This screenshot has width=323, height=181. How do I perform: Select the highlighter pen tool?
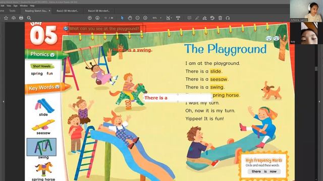point(197,18)
